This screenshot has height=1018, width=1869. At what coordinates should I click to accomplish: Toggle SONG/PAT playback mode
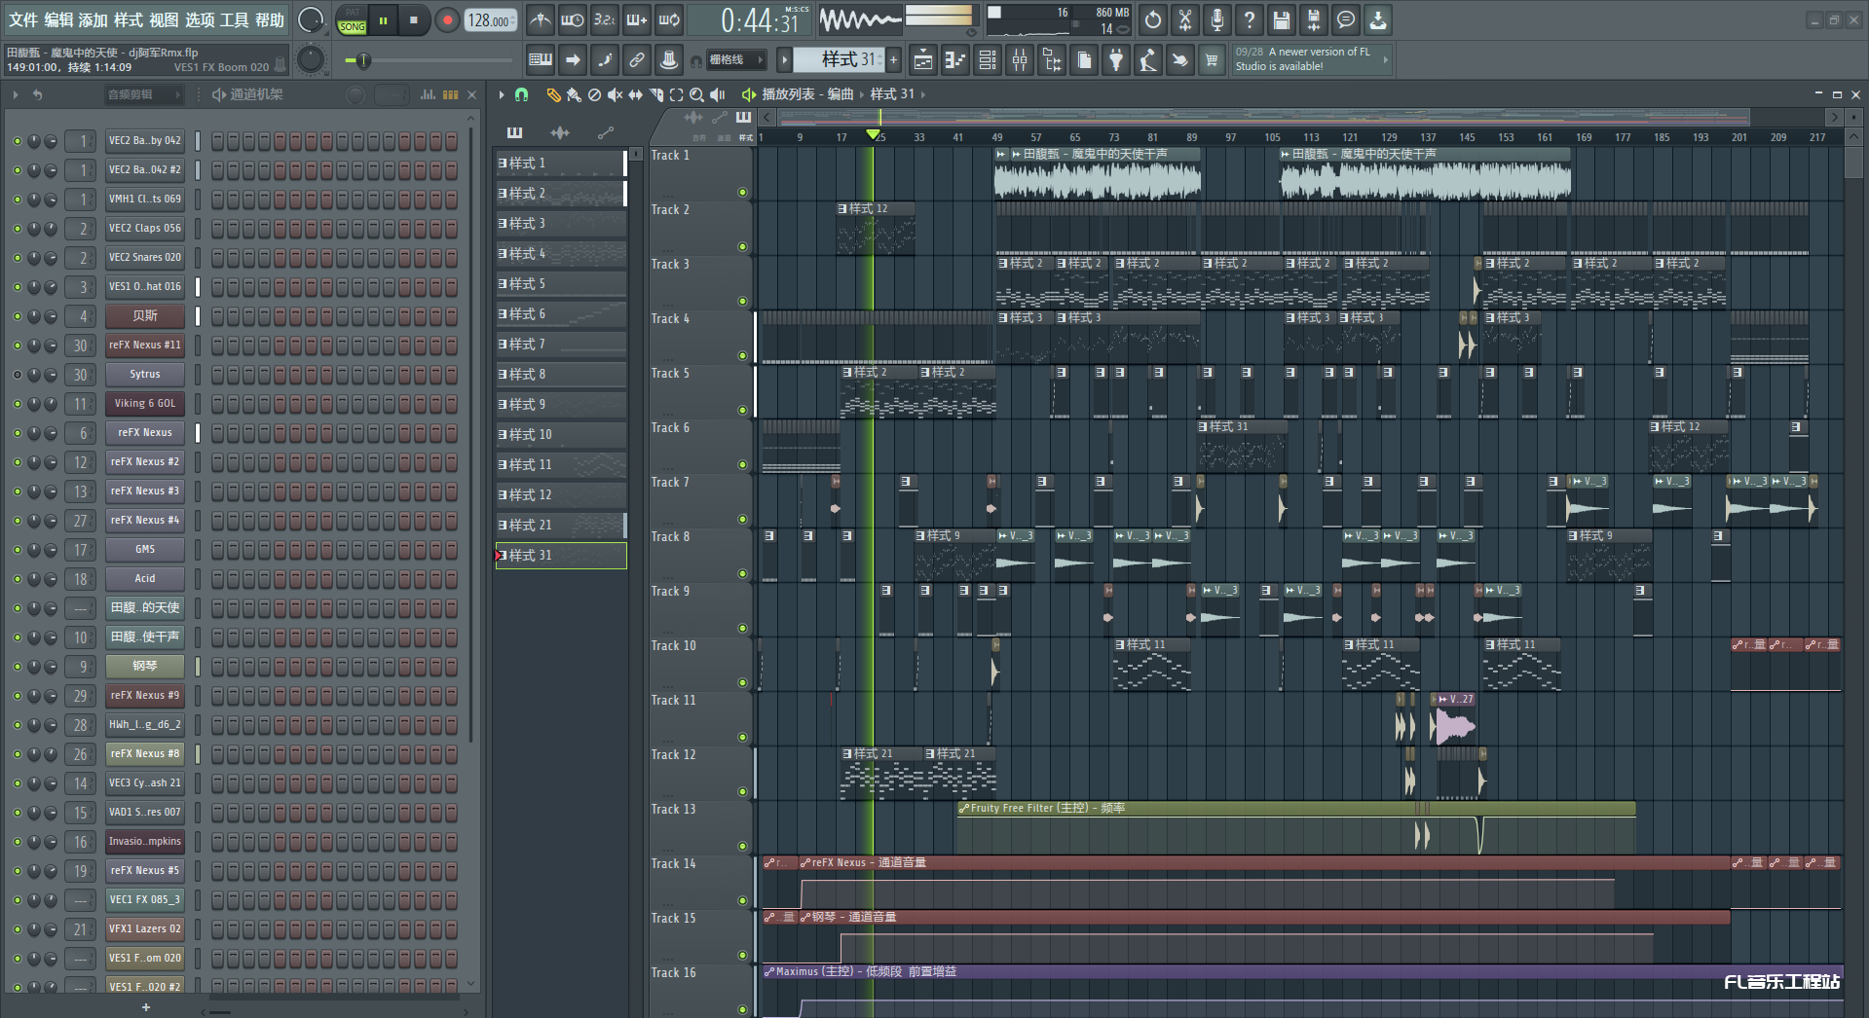pyautogui.click(x=353, y=19)
